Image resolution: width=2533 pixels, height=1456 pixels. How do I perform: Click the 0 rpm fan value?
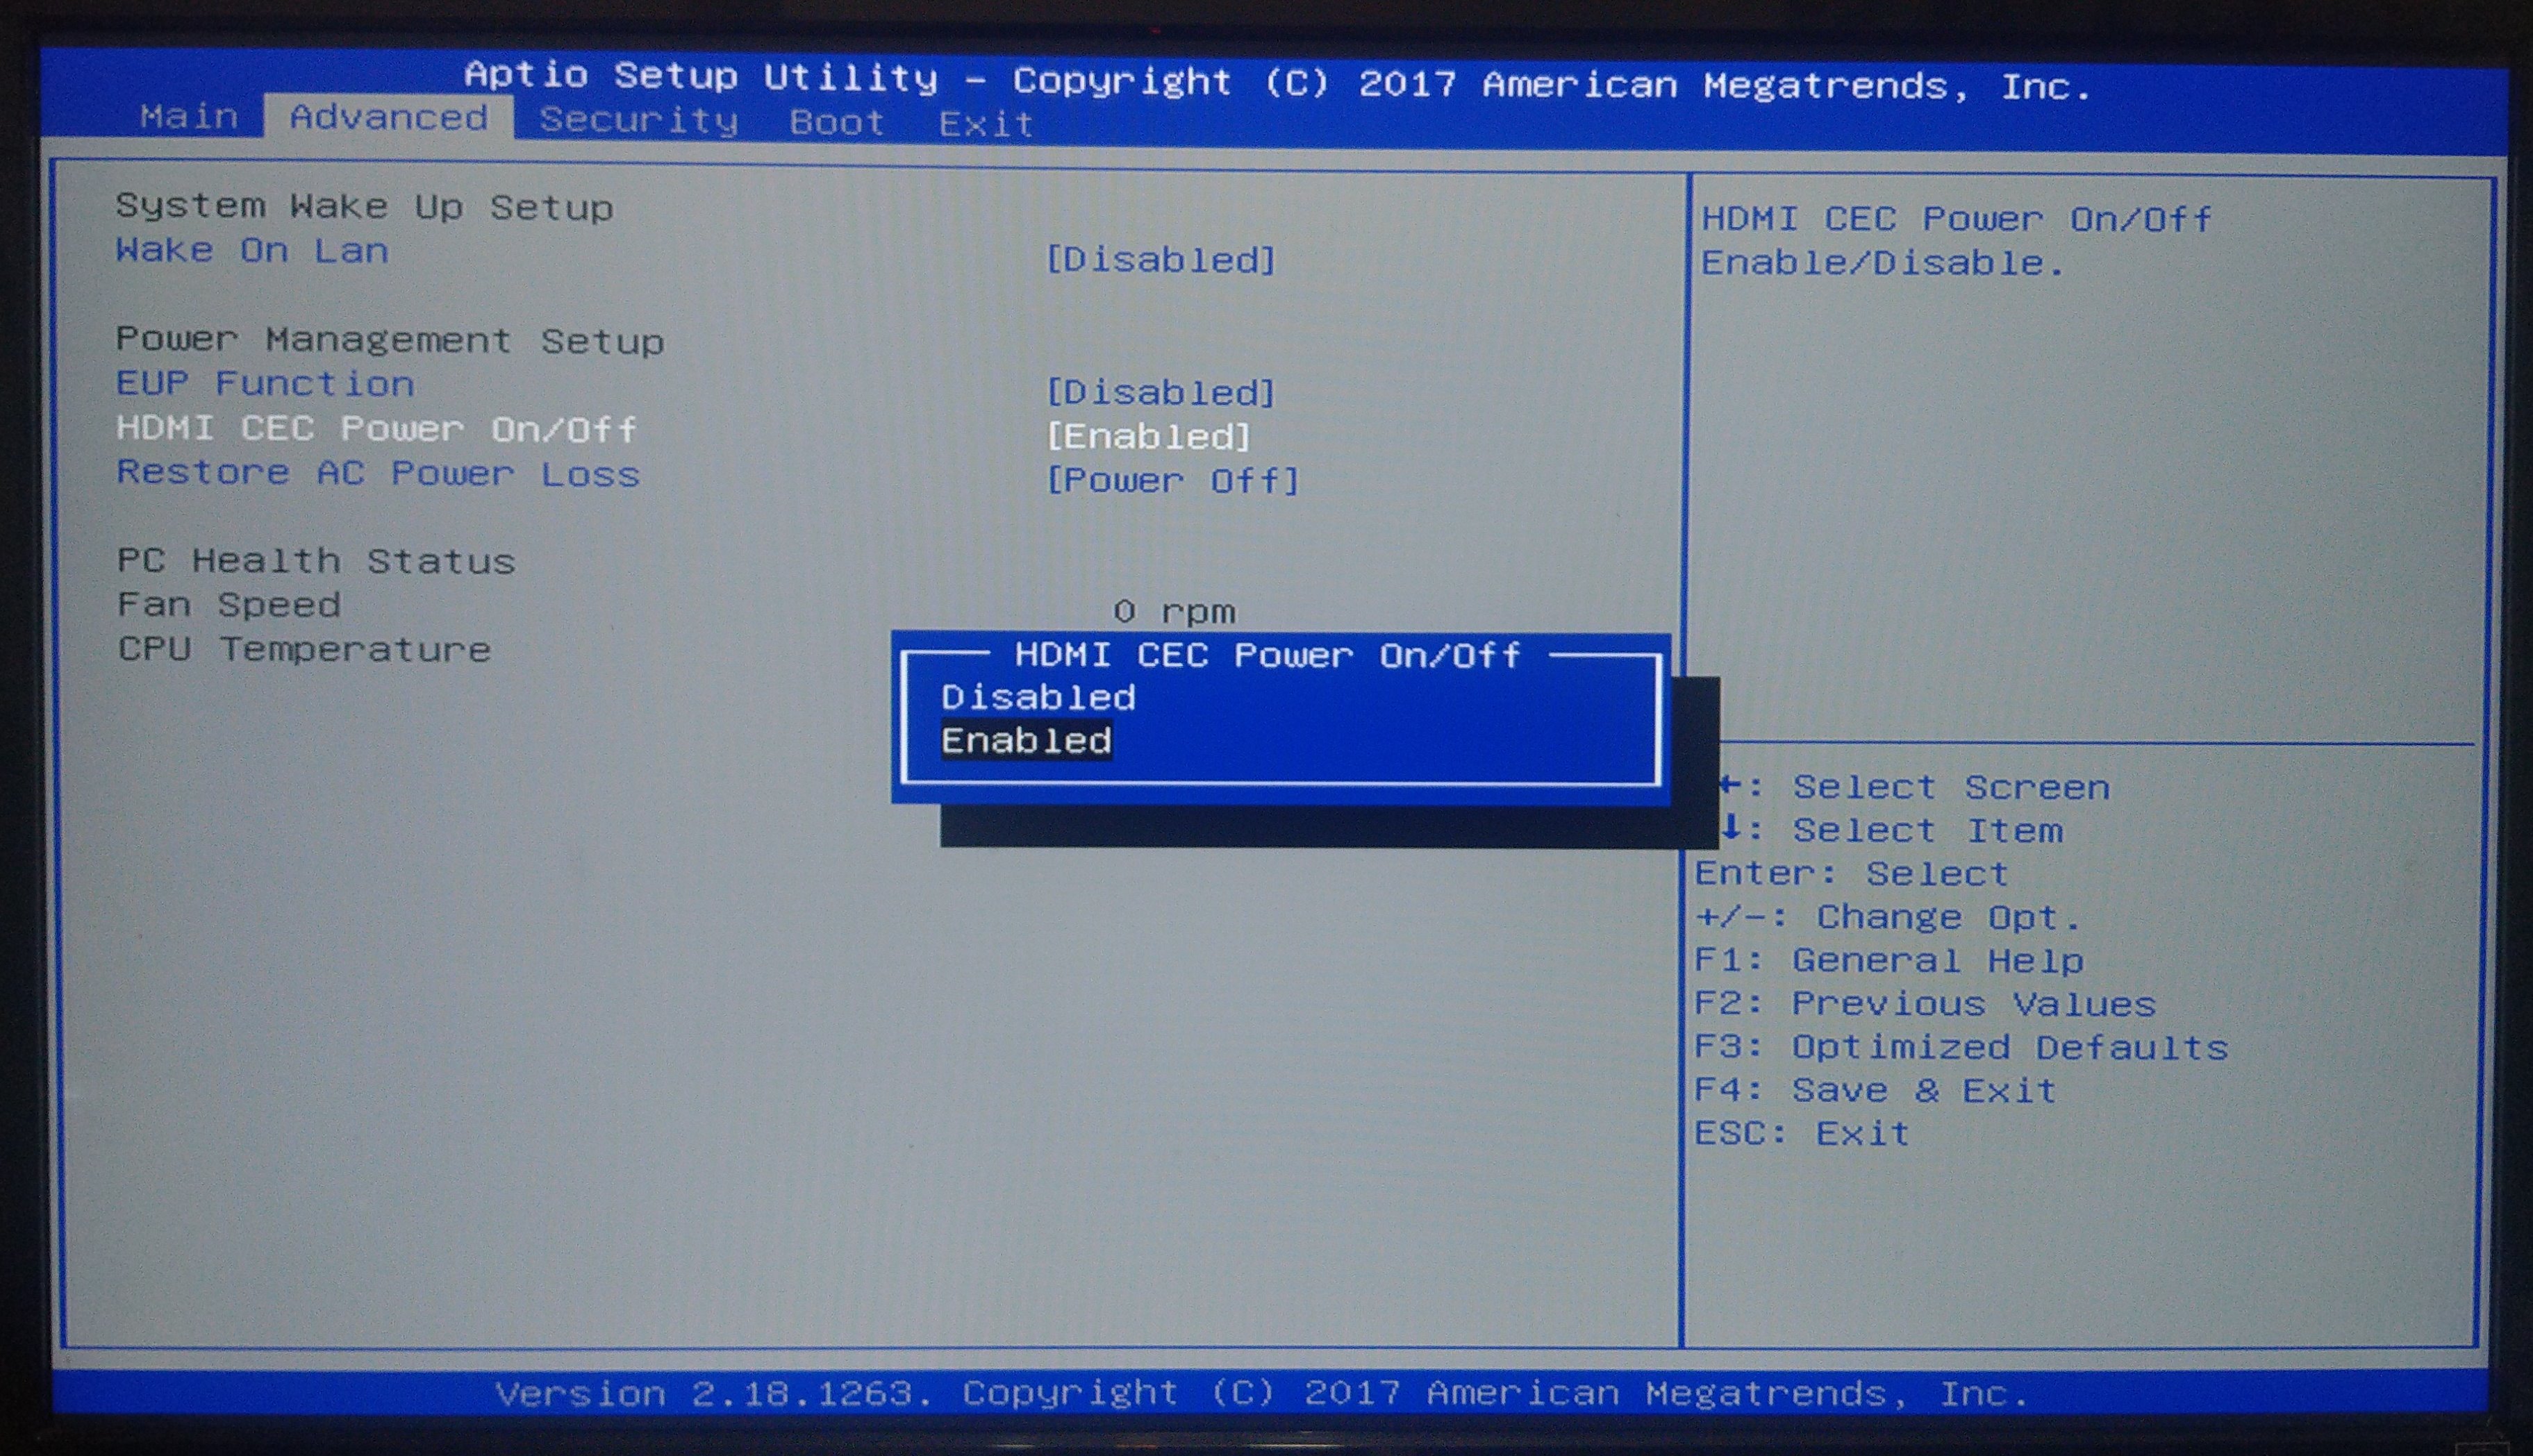pos(1174,611)
